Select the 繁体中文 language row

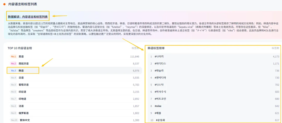click(75, 120)
